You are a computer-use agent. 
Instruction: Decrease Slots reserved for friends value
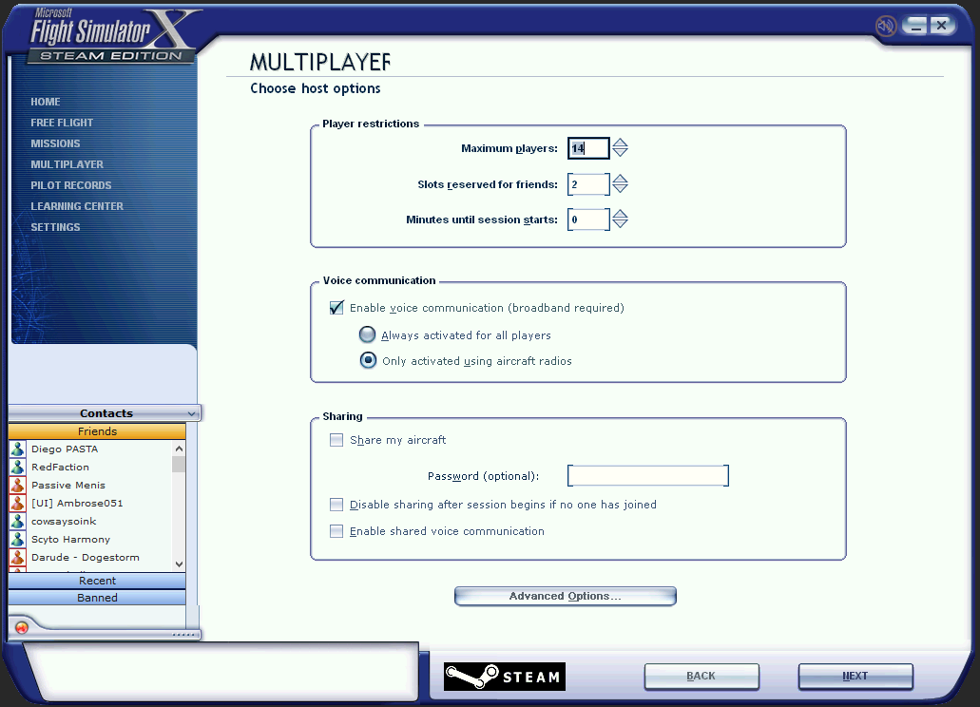620,188
